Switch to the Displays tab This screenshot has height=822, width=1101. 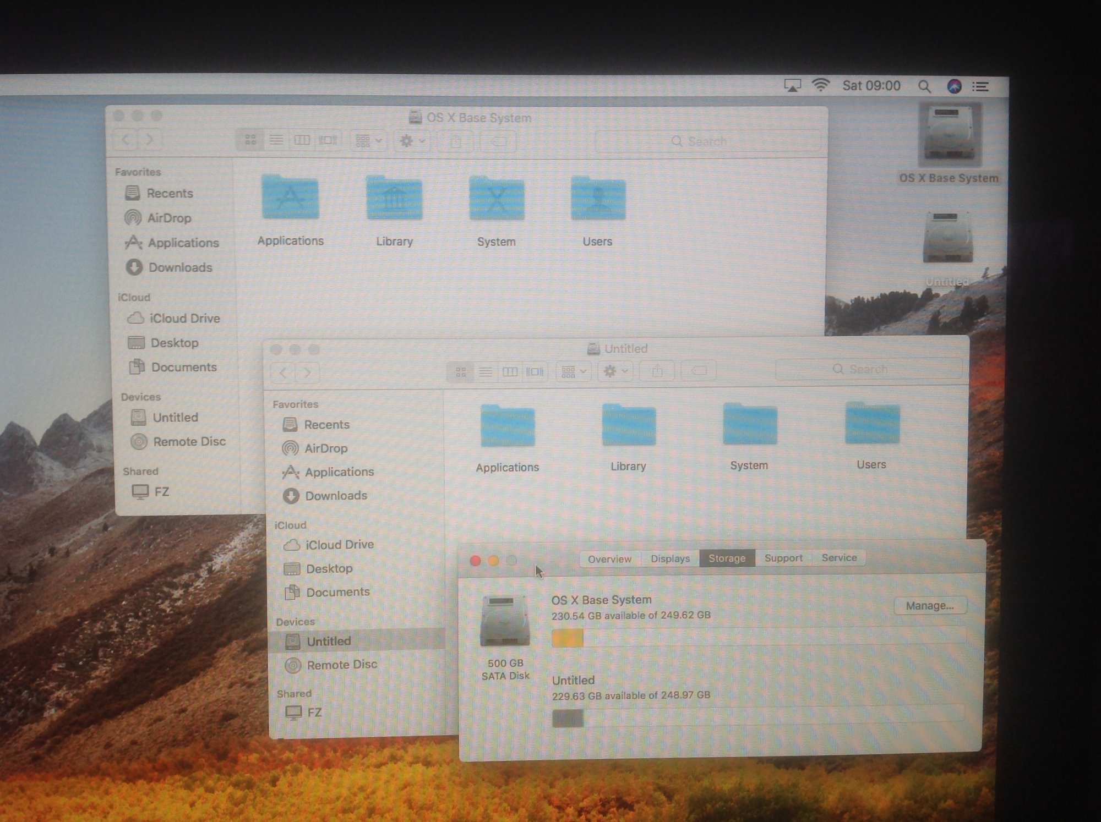point(670,558)
